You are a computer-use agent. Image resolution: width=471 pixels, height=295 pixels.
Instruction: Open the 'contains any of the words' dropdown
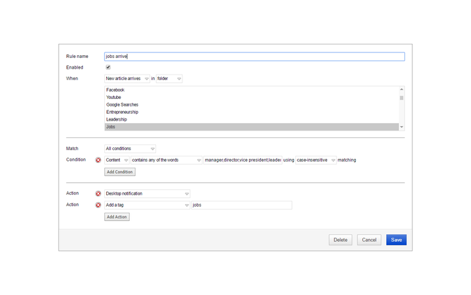[166, 160]
